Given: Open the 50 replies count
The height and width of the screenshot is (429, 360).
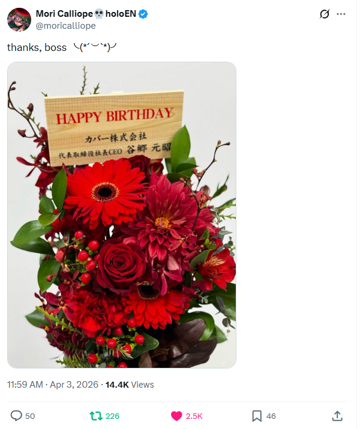Looking at the screenshot, I should [x=30, y=416].
